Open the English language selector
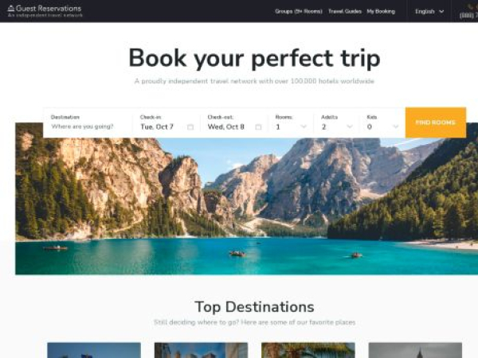 [x=429, y=12]
